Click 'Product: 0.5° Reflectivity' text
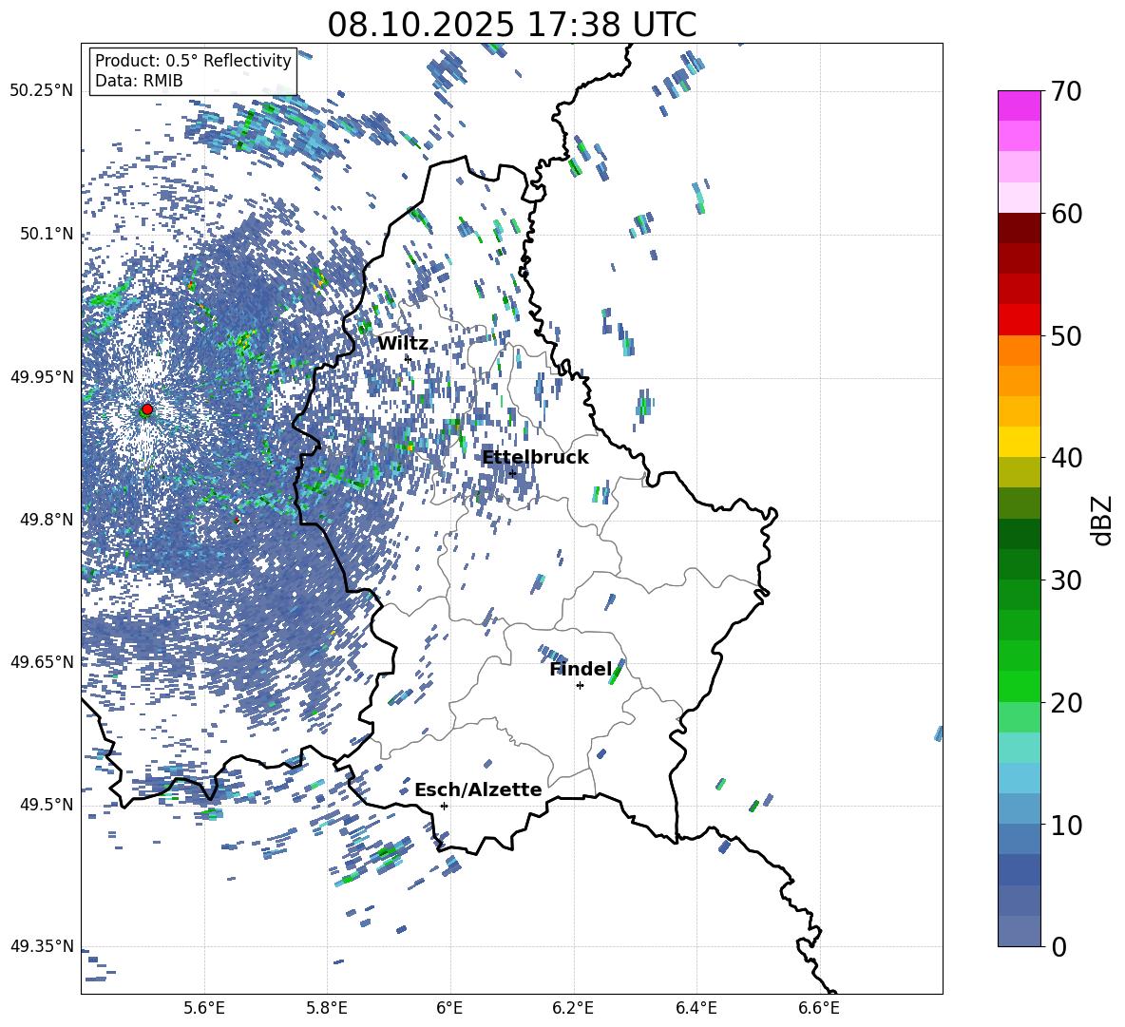This screenshot has width=1125, height=1027. 193,61
